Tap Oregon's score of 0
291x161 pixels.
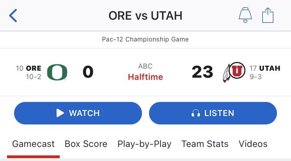pos(88,72)
